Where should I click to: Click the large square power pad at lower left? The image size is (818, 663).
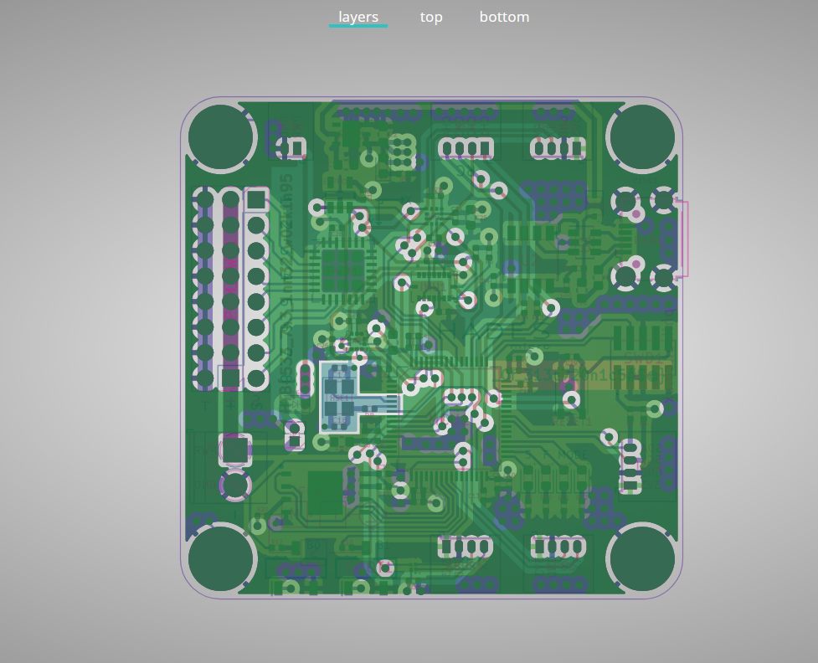235,450
